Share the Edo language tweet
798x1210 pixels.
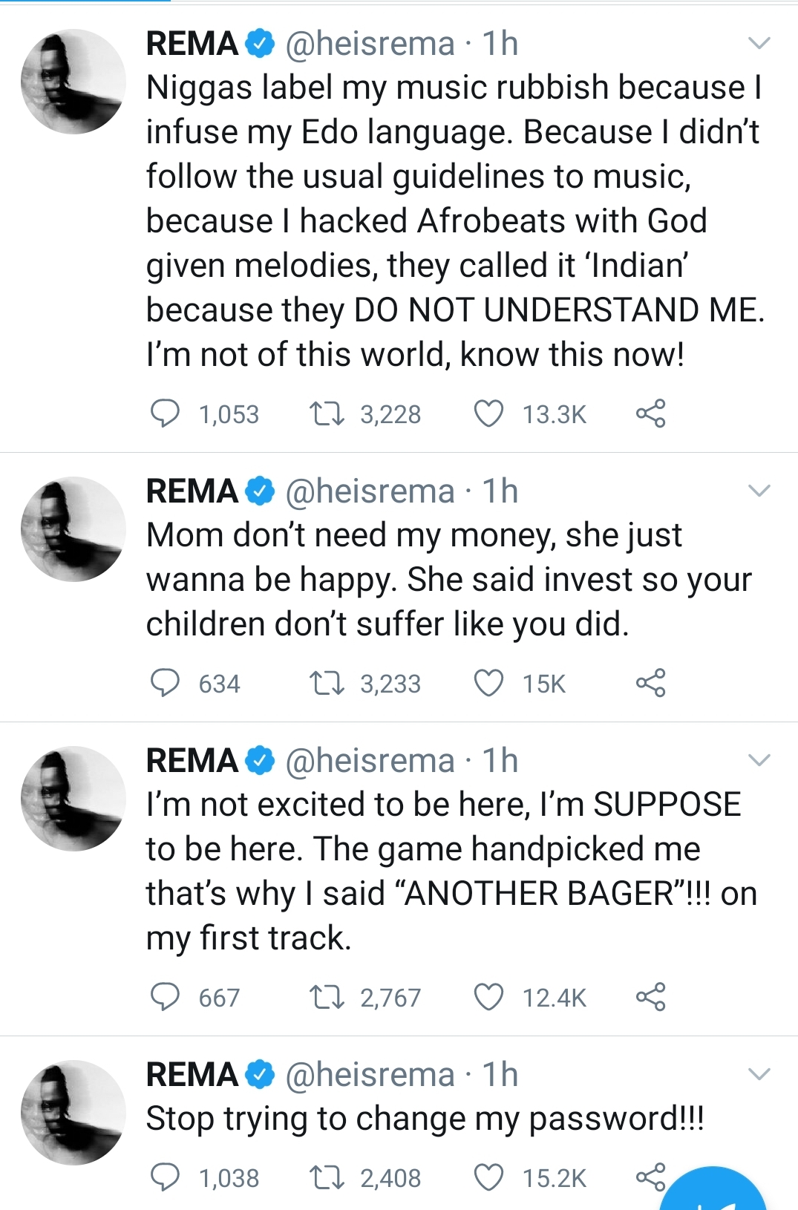[650, 413]
